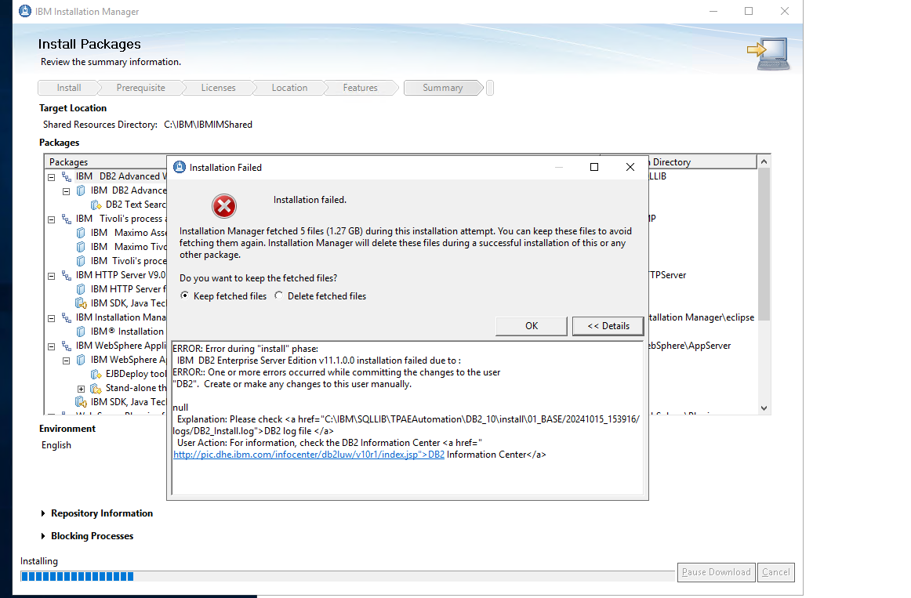Select the Keep fetched files radio button
This screenshot has height=598, width=911.
pos(185,295)
